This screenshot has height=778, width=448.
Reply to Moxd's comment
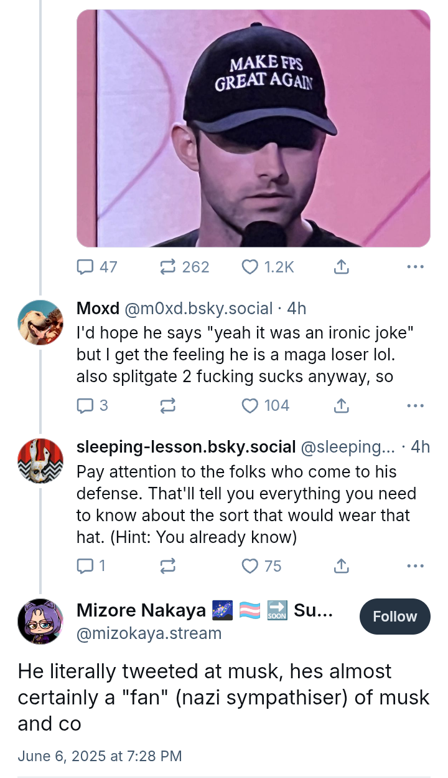click(85, 406)
